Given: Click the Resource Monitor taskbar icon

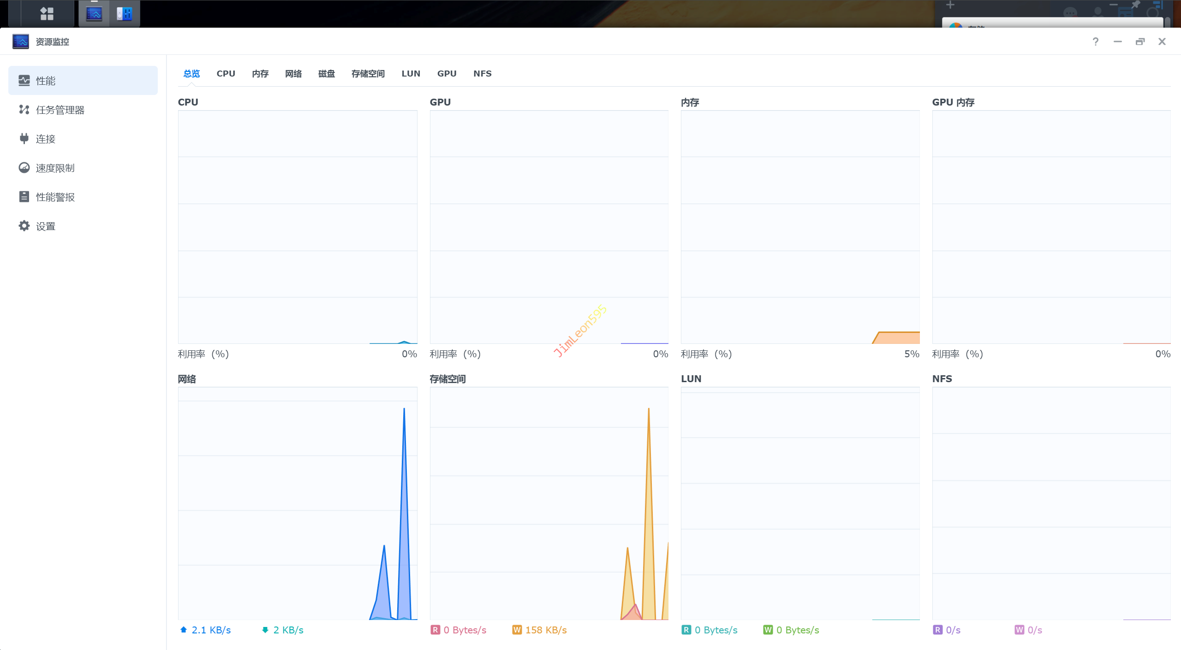Looking at the screenshot, I should pyautogui.click(x=94, y=13).
